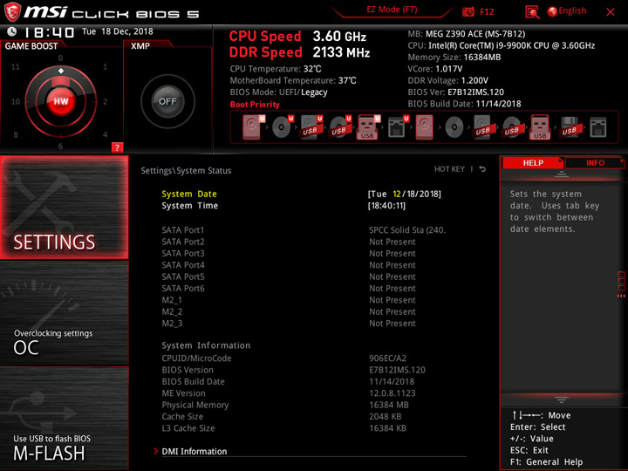
Task: Select the SATA Port5 row
Action: (289, 276)
